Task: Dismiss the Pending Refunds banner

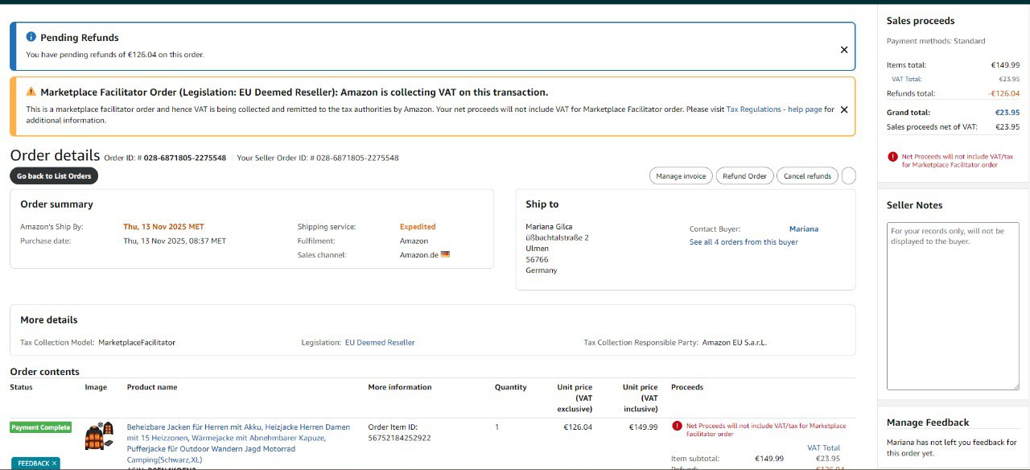Action: pos(843,50)
